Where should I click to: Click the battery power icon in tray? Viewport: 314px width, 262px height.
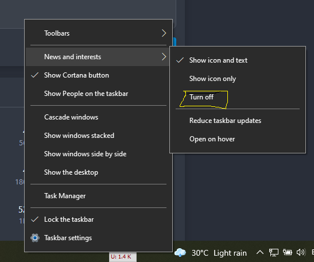288,252
